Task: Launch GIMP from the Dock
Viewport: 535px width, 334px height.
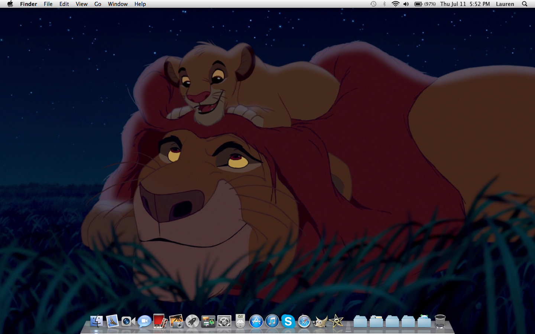Action: [x=320, y=321]
